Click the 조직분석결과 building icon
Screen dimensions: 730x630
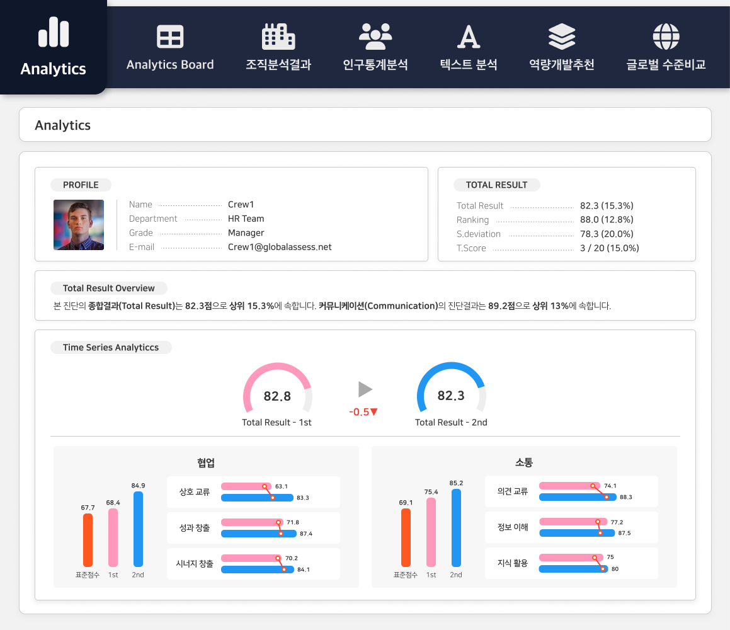point(278,37)
